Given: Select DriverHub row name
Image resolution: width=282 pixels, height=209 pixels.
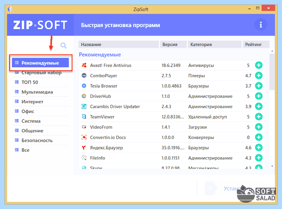Looking at the screenshot, I should pos(101,96).
